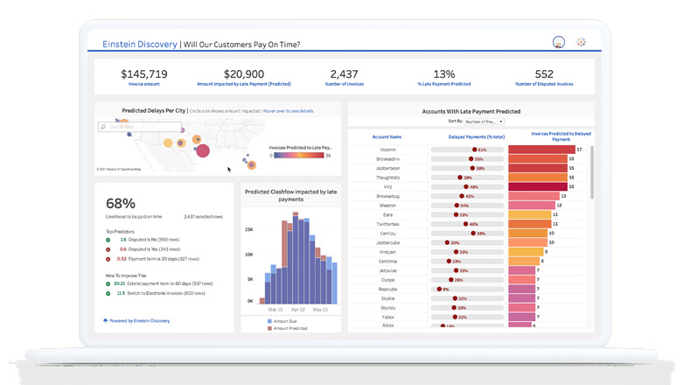The image size is (684, 385).
Task: Click the Einstein Discovery title link
Action: (140, 44)
